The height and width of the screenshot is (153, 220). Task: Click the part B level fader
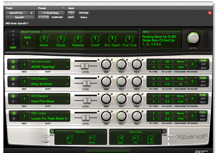pyautogui.click(x=86, y=83)
